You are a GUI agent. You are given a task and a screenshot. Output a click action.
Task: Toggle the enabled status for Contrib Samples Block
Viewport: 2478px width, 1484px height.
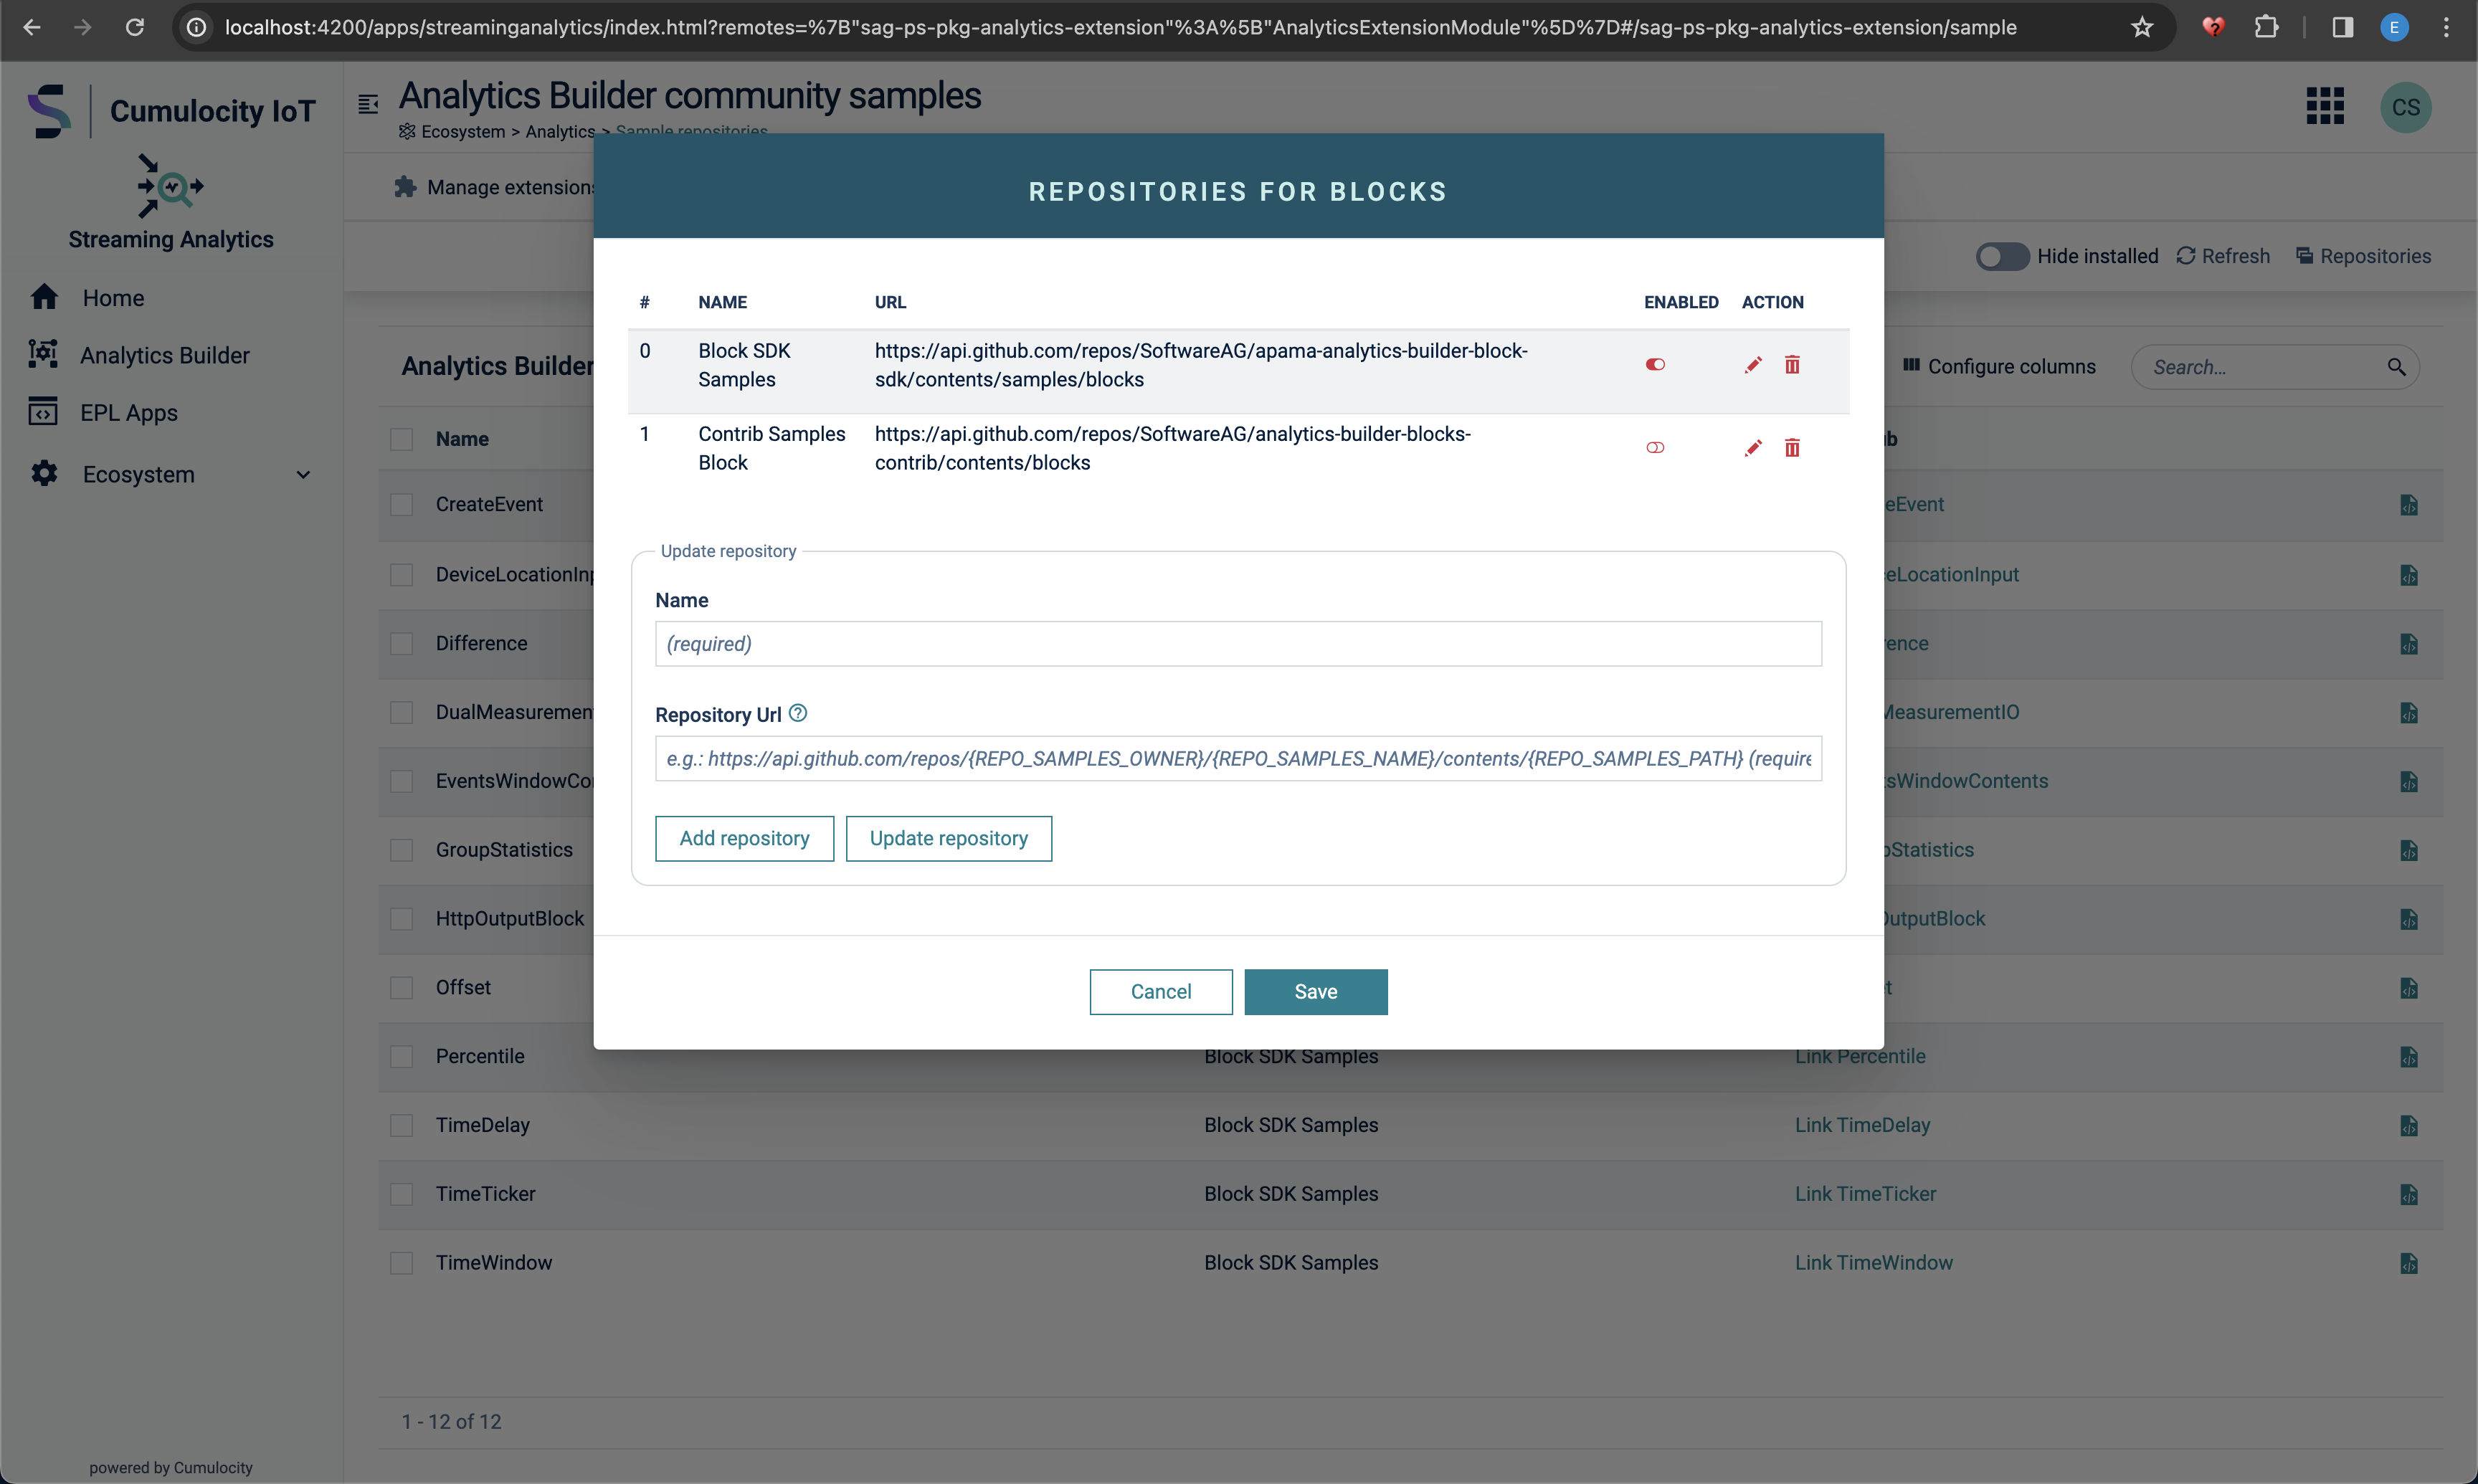[1655, 447]
